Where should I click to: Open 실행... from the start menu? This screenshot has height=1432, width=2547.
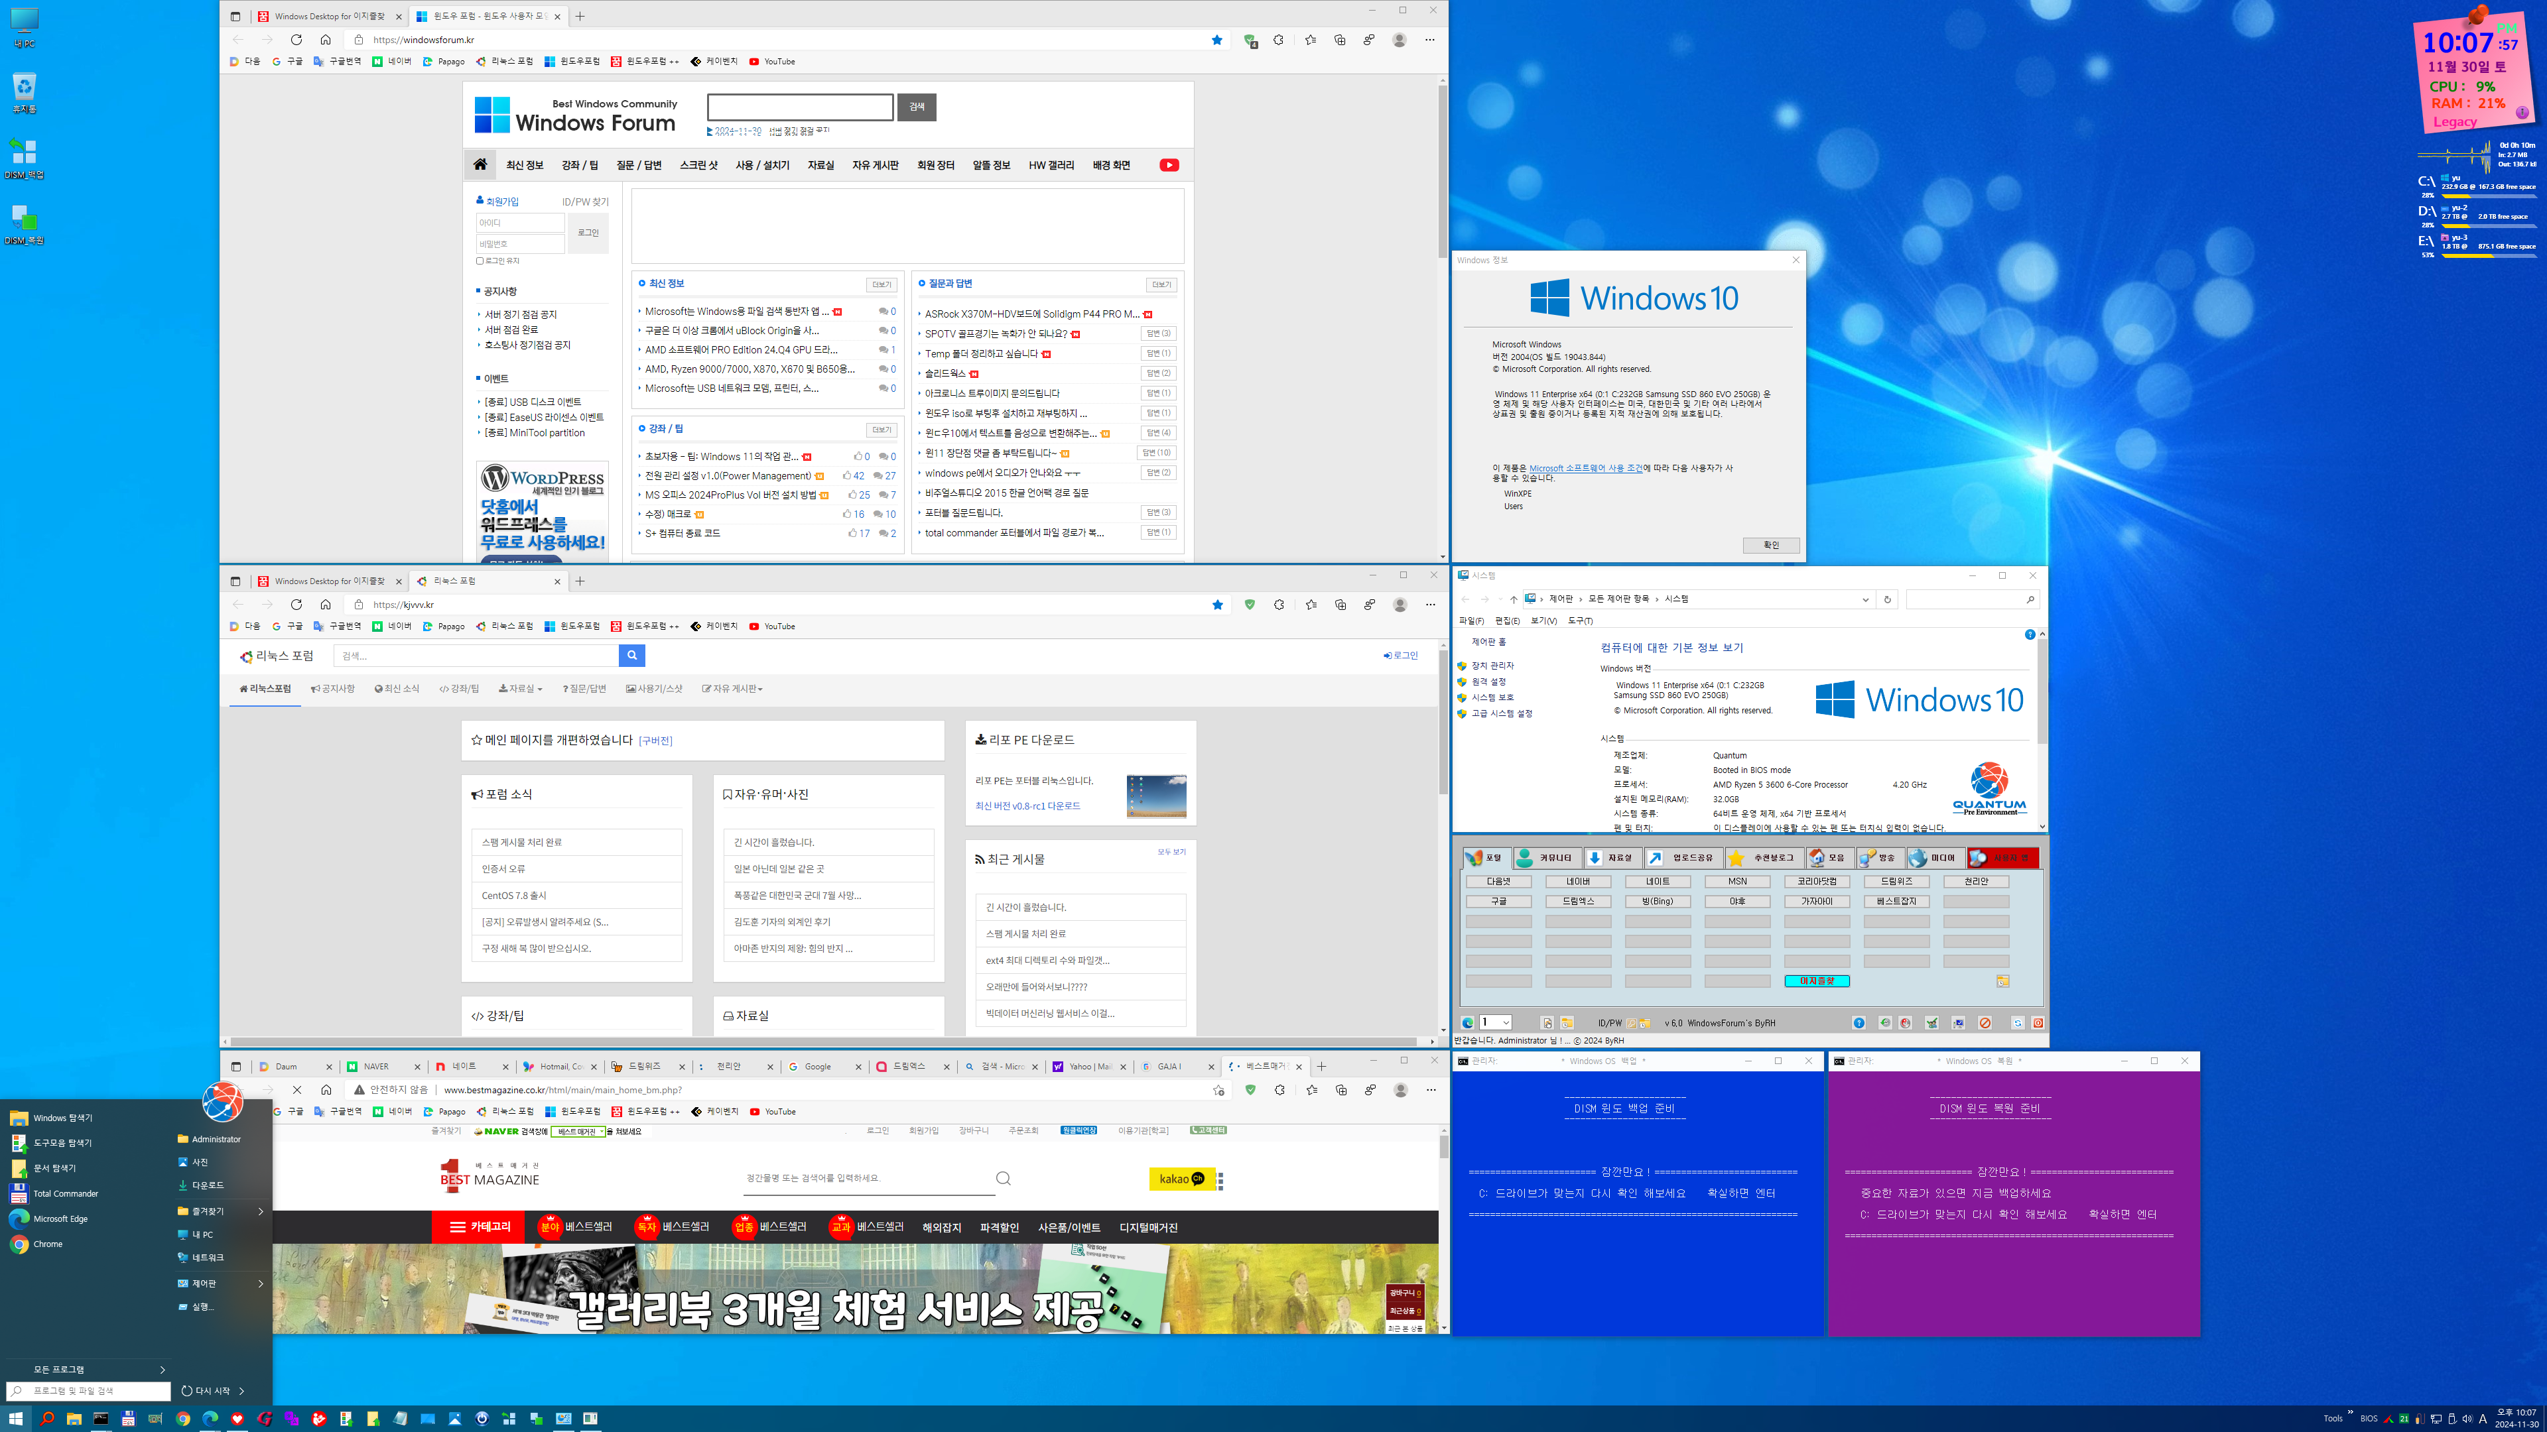202,1307
